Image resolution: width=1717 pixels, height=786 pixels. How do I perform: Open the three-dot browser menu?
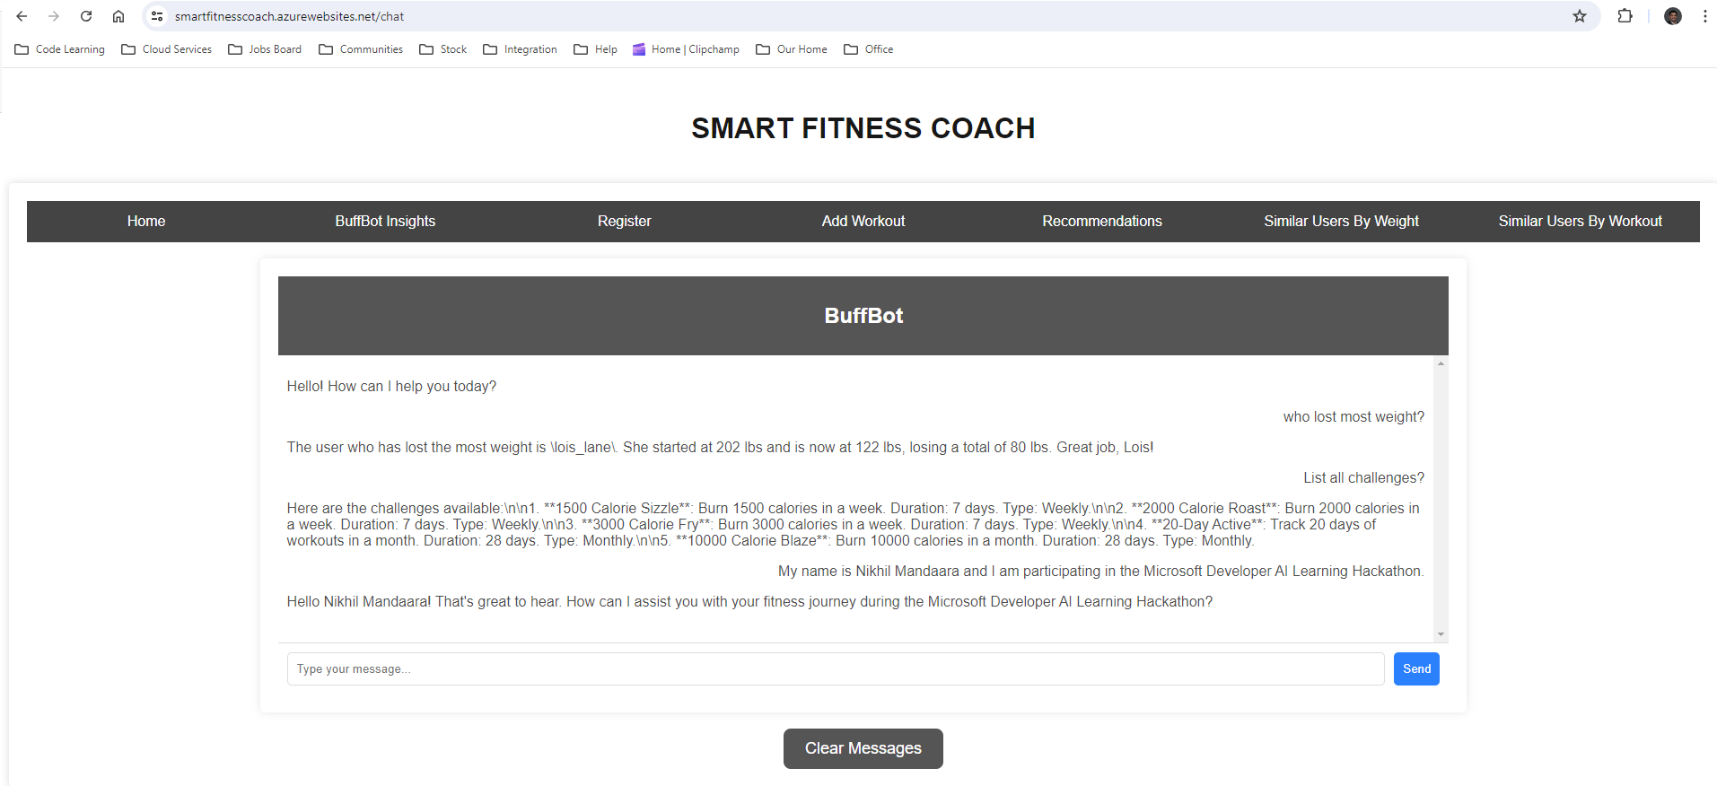(x=1704, y=15)
